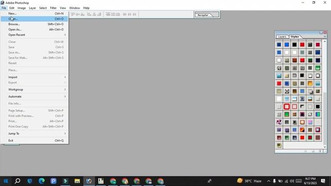The width and height of the screenshot is (331, 186).
Task: Open the View menu
Action: [x=63, y=8]
